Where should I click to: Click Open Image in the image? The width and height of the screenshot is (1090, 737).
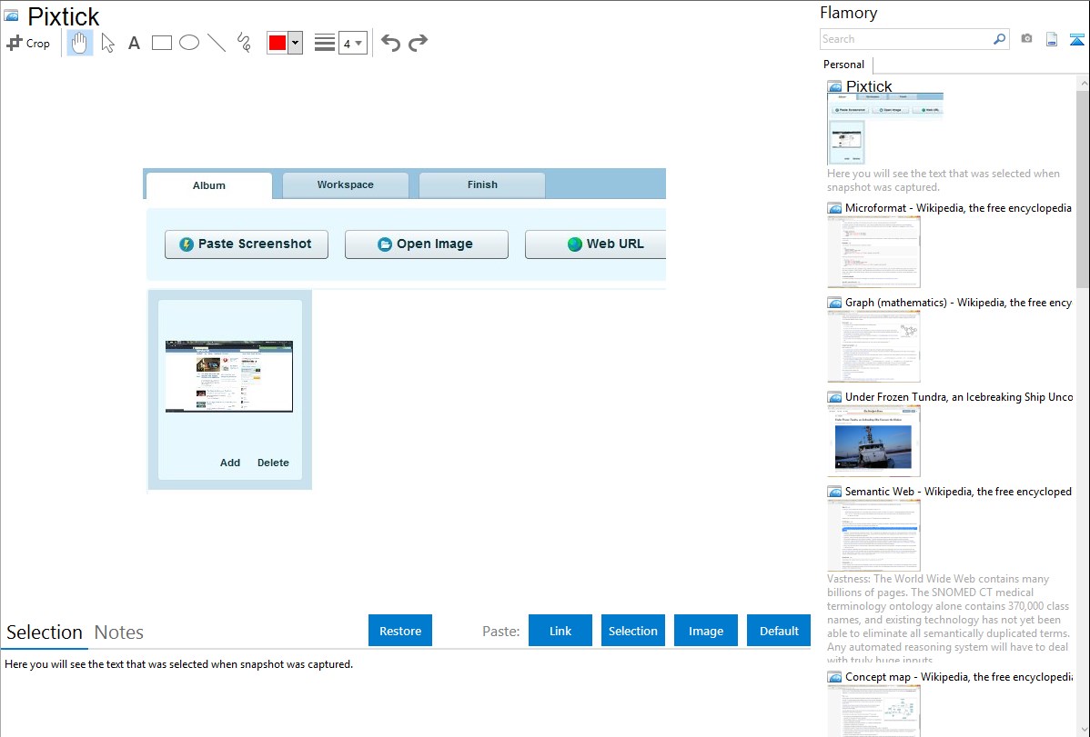[426, 244]
